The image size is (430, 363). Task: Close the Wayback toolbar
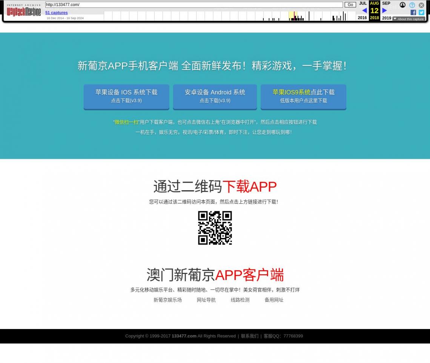(421, 5)
